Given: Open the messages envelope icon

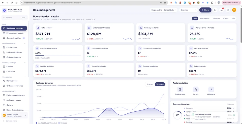Looking at the screenshot, I should click(x=228, y=10).
